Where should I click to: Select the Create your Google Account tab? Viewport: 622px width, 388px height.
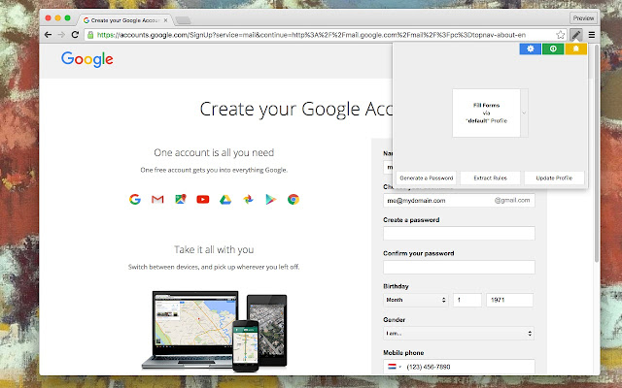pyautogui.click(x=125, y=20)
